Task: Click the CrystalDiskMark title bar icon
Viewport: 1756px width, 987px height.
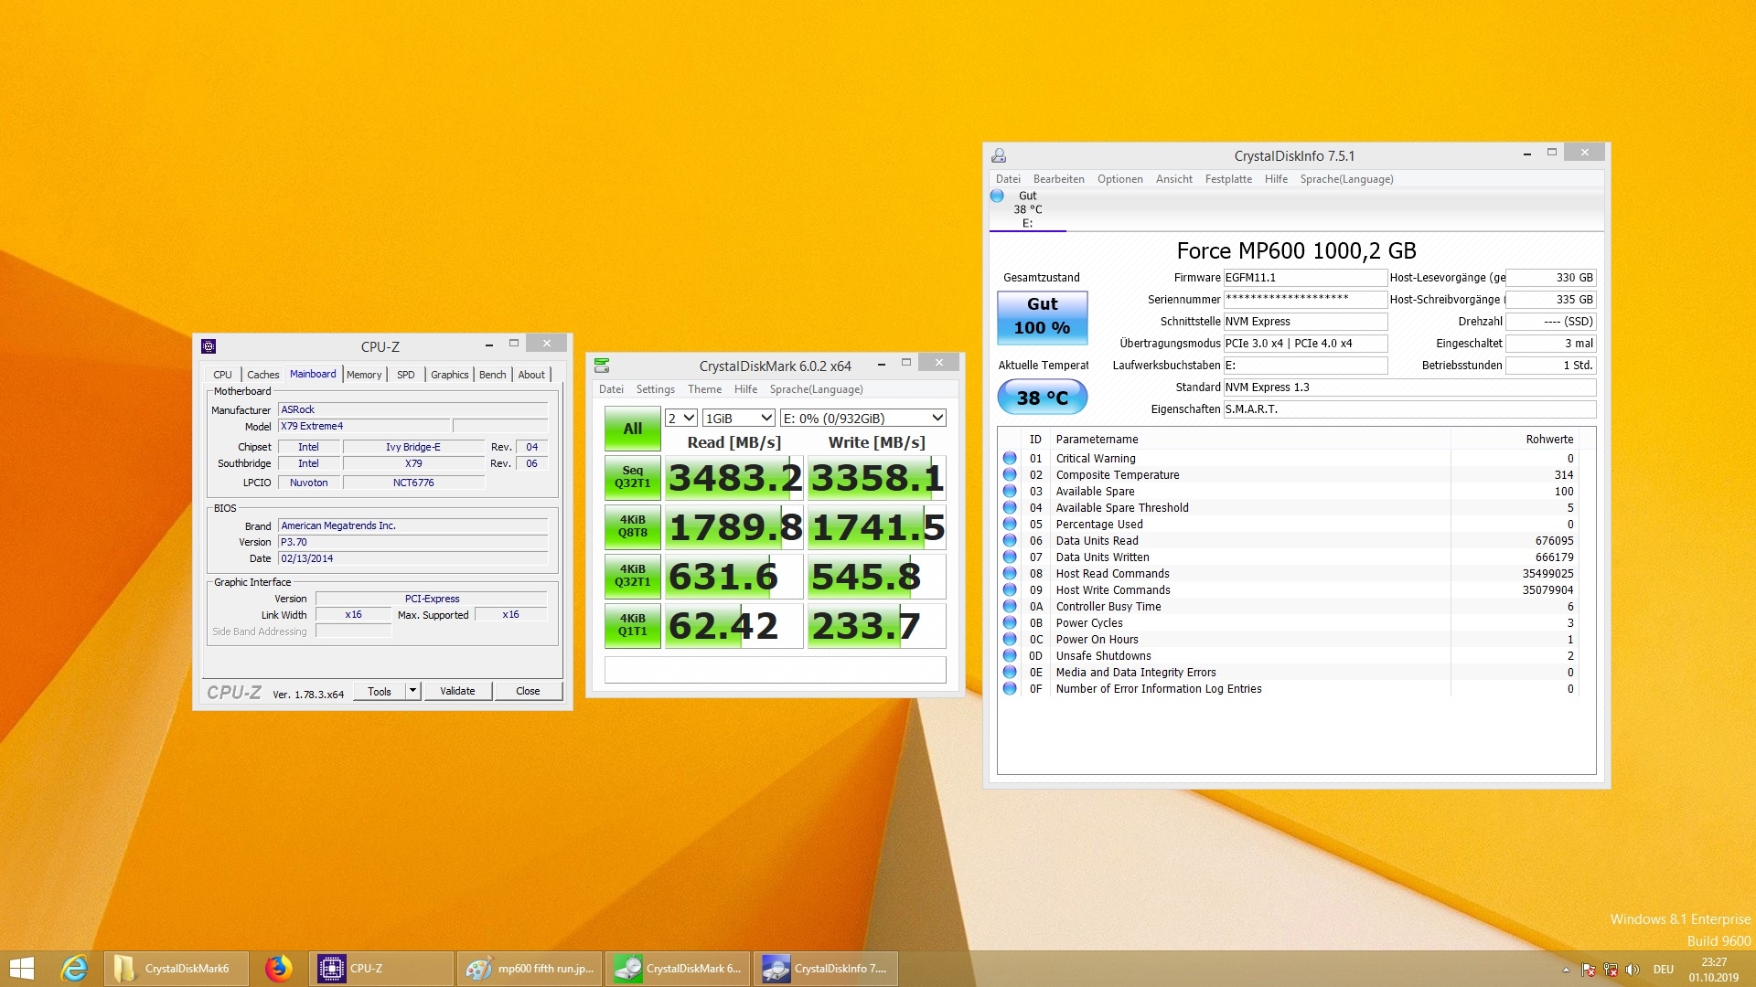Action: point(602,366)
